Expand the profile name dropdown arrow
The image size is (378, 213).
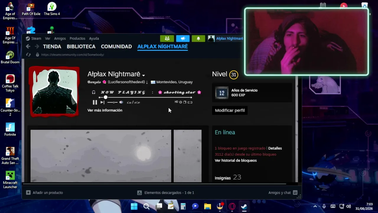coord(144,75)
